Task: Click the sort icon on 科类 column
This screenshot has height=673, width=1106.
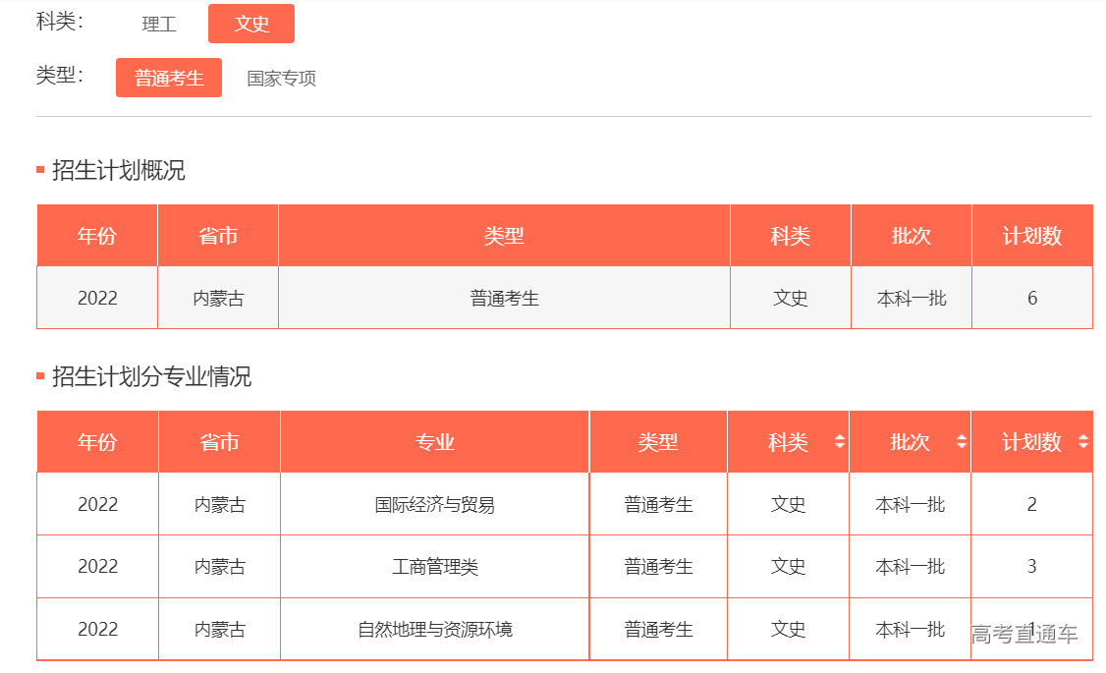Action: 842,441
